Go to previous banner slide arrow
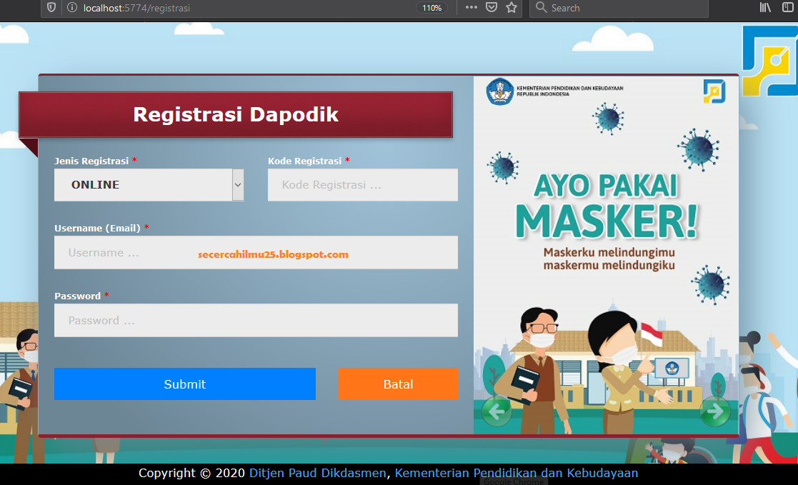 pyautogui.click(x=497, y=411)
